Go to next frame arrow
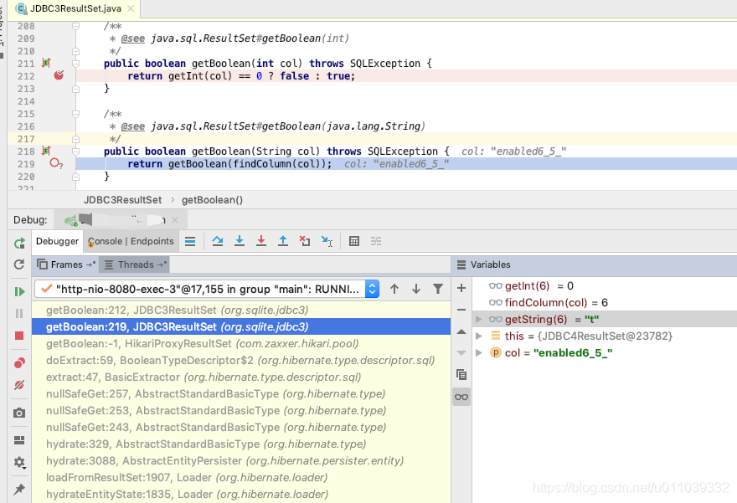Viewport: 737px width, 503px height. (416, 289)
